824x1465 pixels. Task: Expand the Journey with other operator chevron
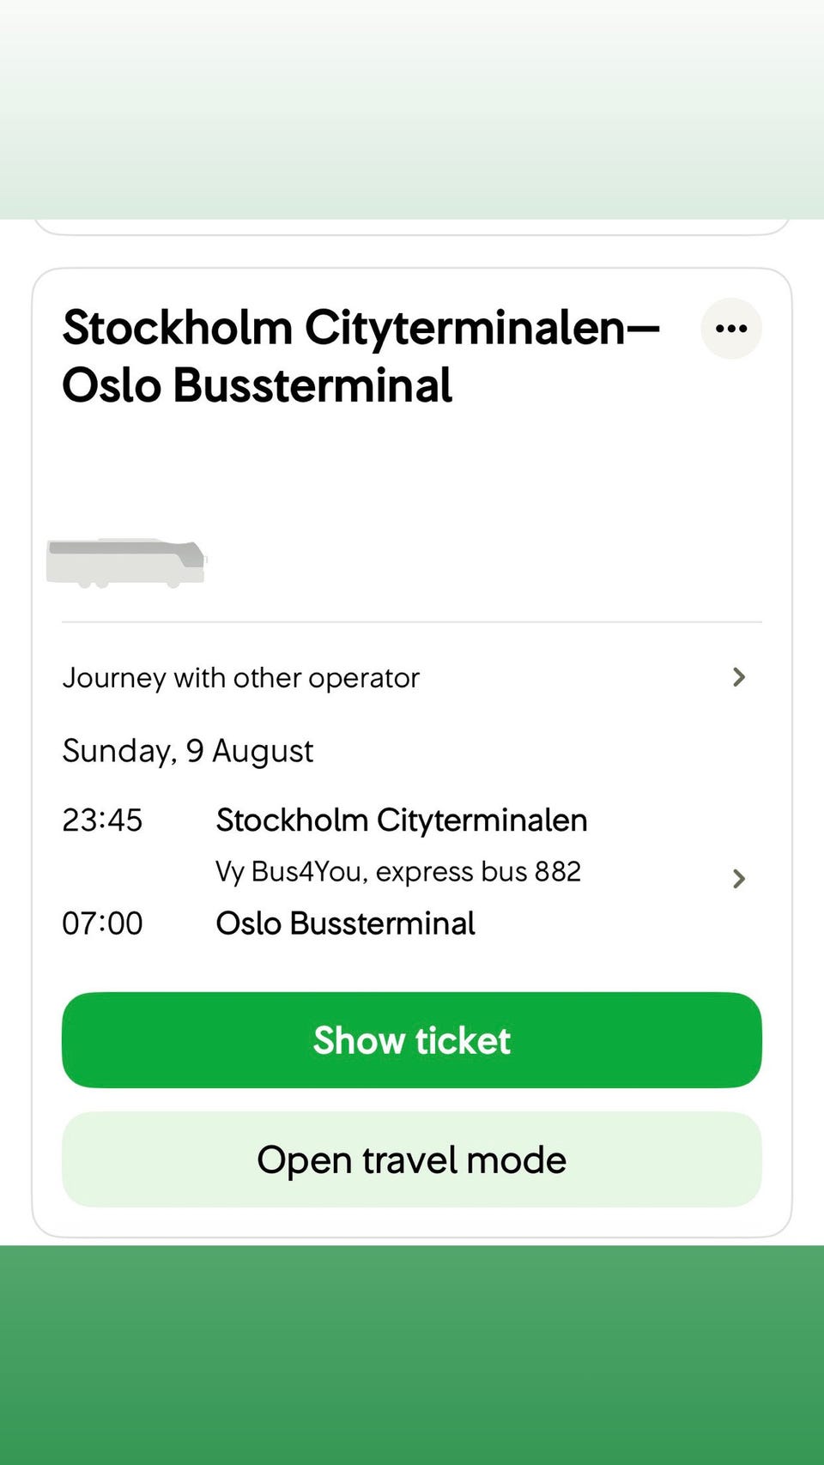(x=739, y=677)
